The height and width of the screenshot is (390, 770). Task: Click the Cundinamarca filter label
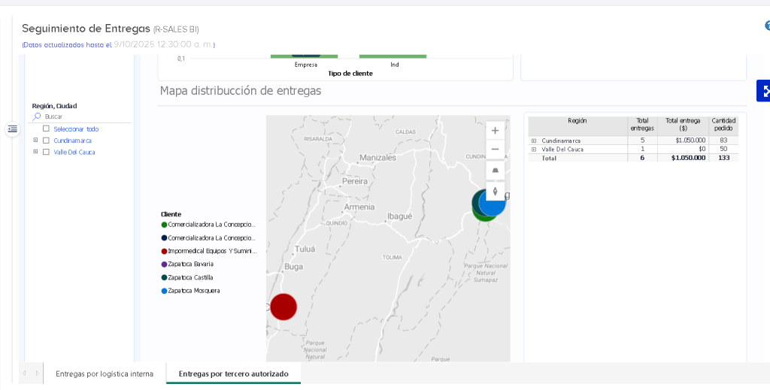(x=73, y=141)
